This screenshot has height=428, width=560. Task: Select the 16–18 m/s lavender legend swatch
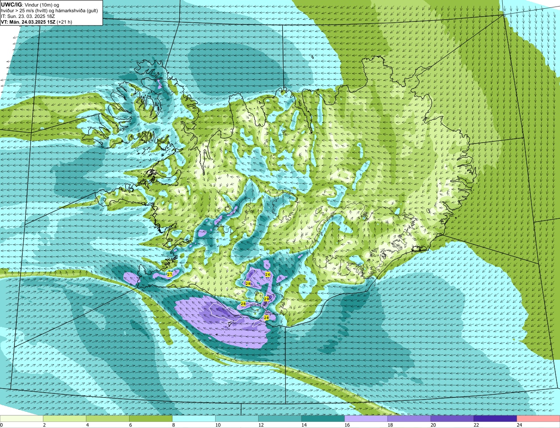366,419
